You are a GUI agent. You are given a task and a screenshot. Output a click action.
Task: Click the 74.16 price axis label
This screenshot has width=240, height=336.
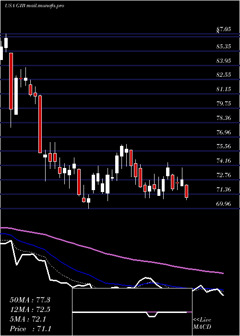pyautogui.click(x=224, y=161)
